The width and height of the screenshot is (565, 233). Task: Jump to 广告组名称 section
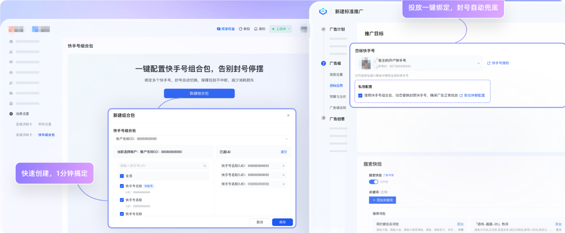click(338, 108)
